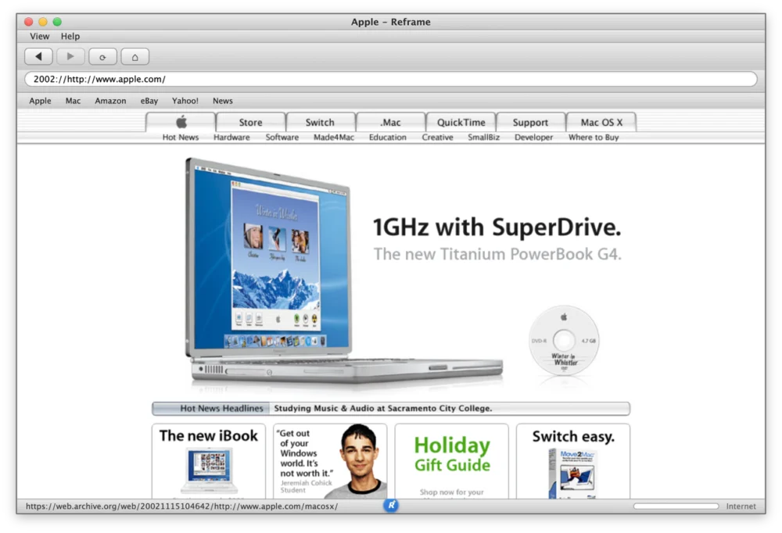Go to the Hot News sub-link
Viewport: 782px width, 533px height.
pyautogui.click(x=181, y=137)
